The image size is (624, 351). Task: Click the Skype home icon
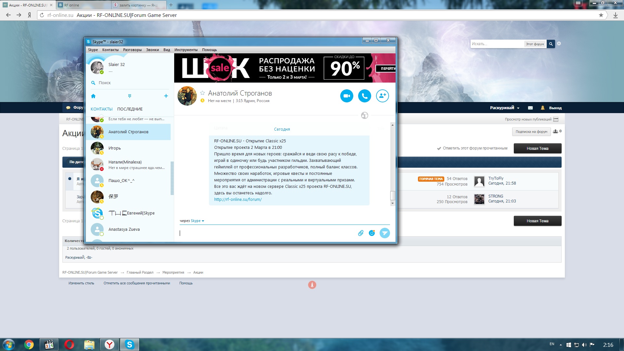[x=93, y=96]
